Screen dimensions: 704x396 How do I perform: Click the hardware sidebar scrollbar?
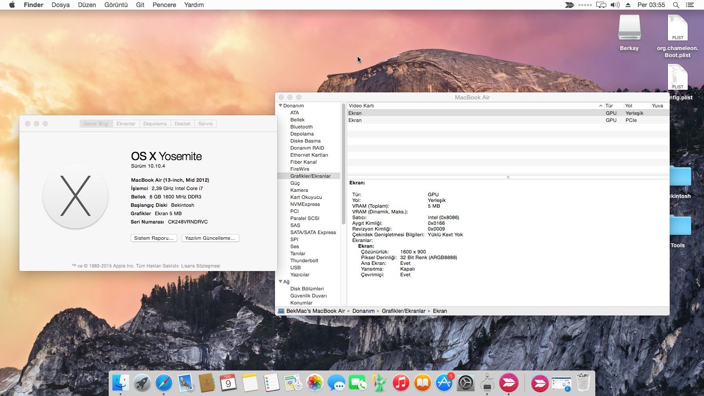pyautogui.click(x=343, y=164)
